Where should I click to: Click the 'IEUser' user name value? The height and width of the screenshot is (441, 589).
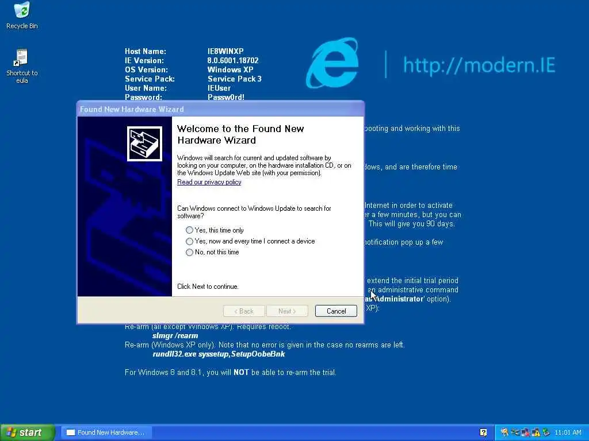tap(219, 88)
